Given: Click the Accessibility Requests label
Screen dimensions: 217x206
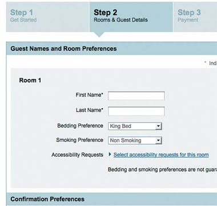Looking at the screenshot, I should pos(77,154).
